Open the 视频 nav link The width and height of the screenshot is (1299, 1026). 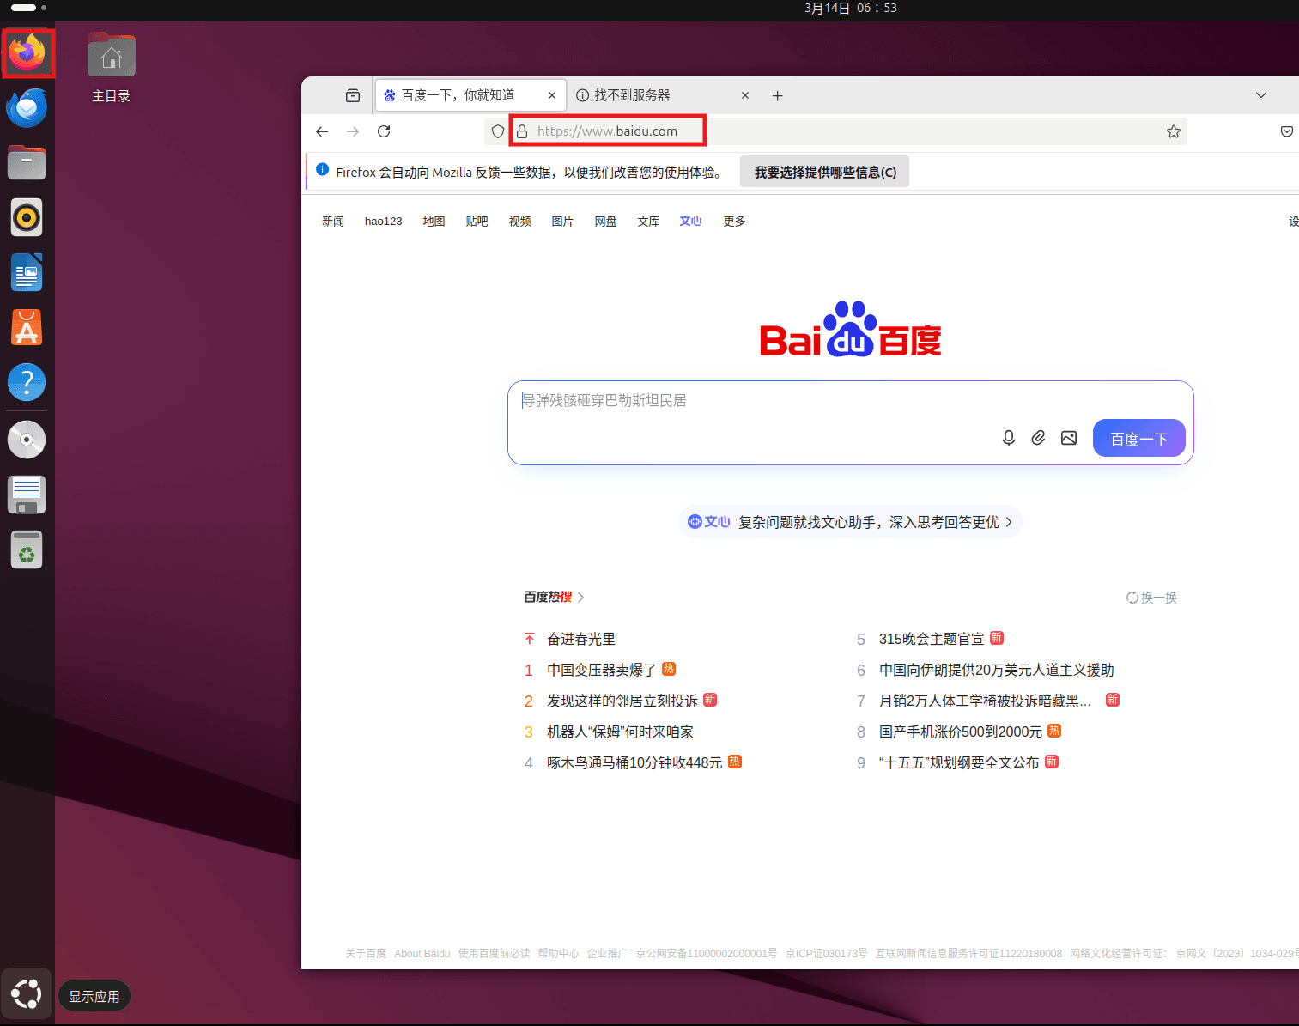point(519,222)
